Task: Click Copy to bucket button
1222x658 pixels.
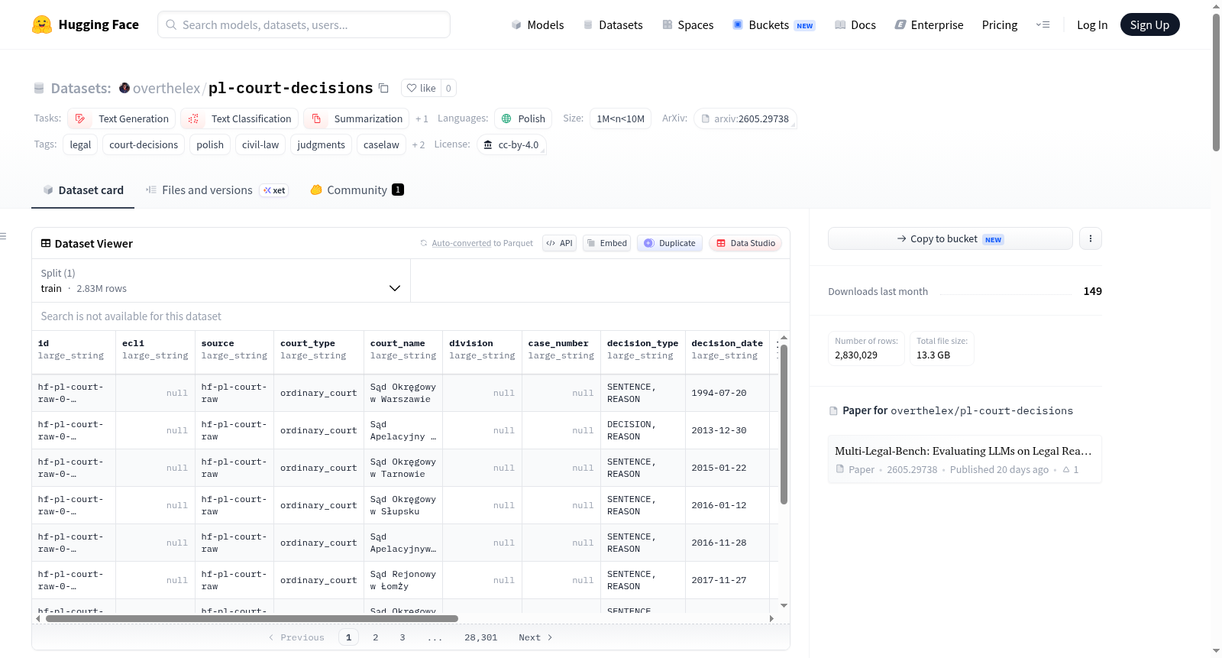Action: pos(950,238)
